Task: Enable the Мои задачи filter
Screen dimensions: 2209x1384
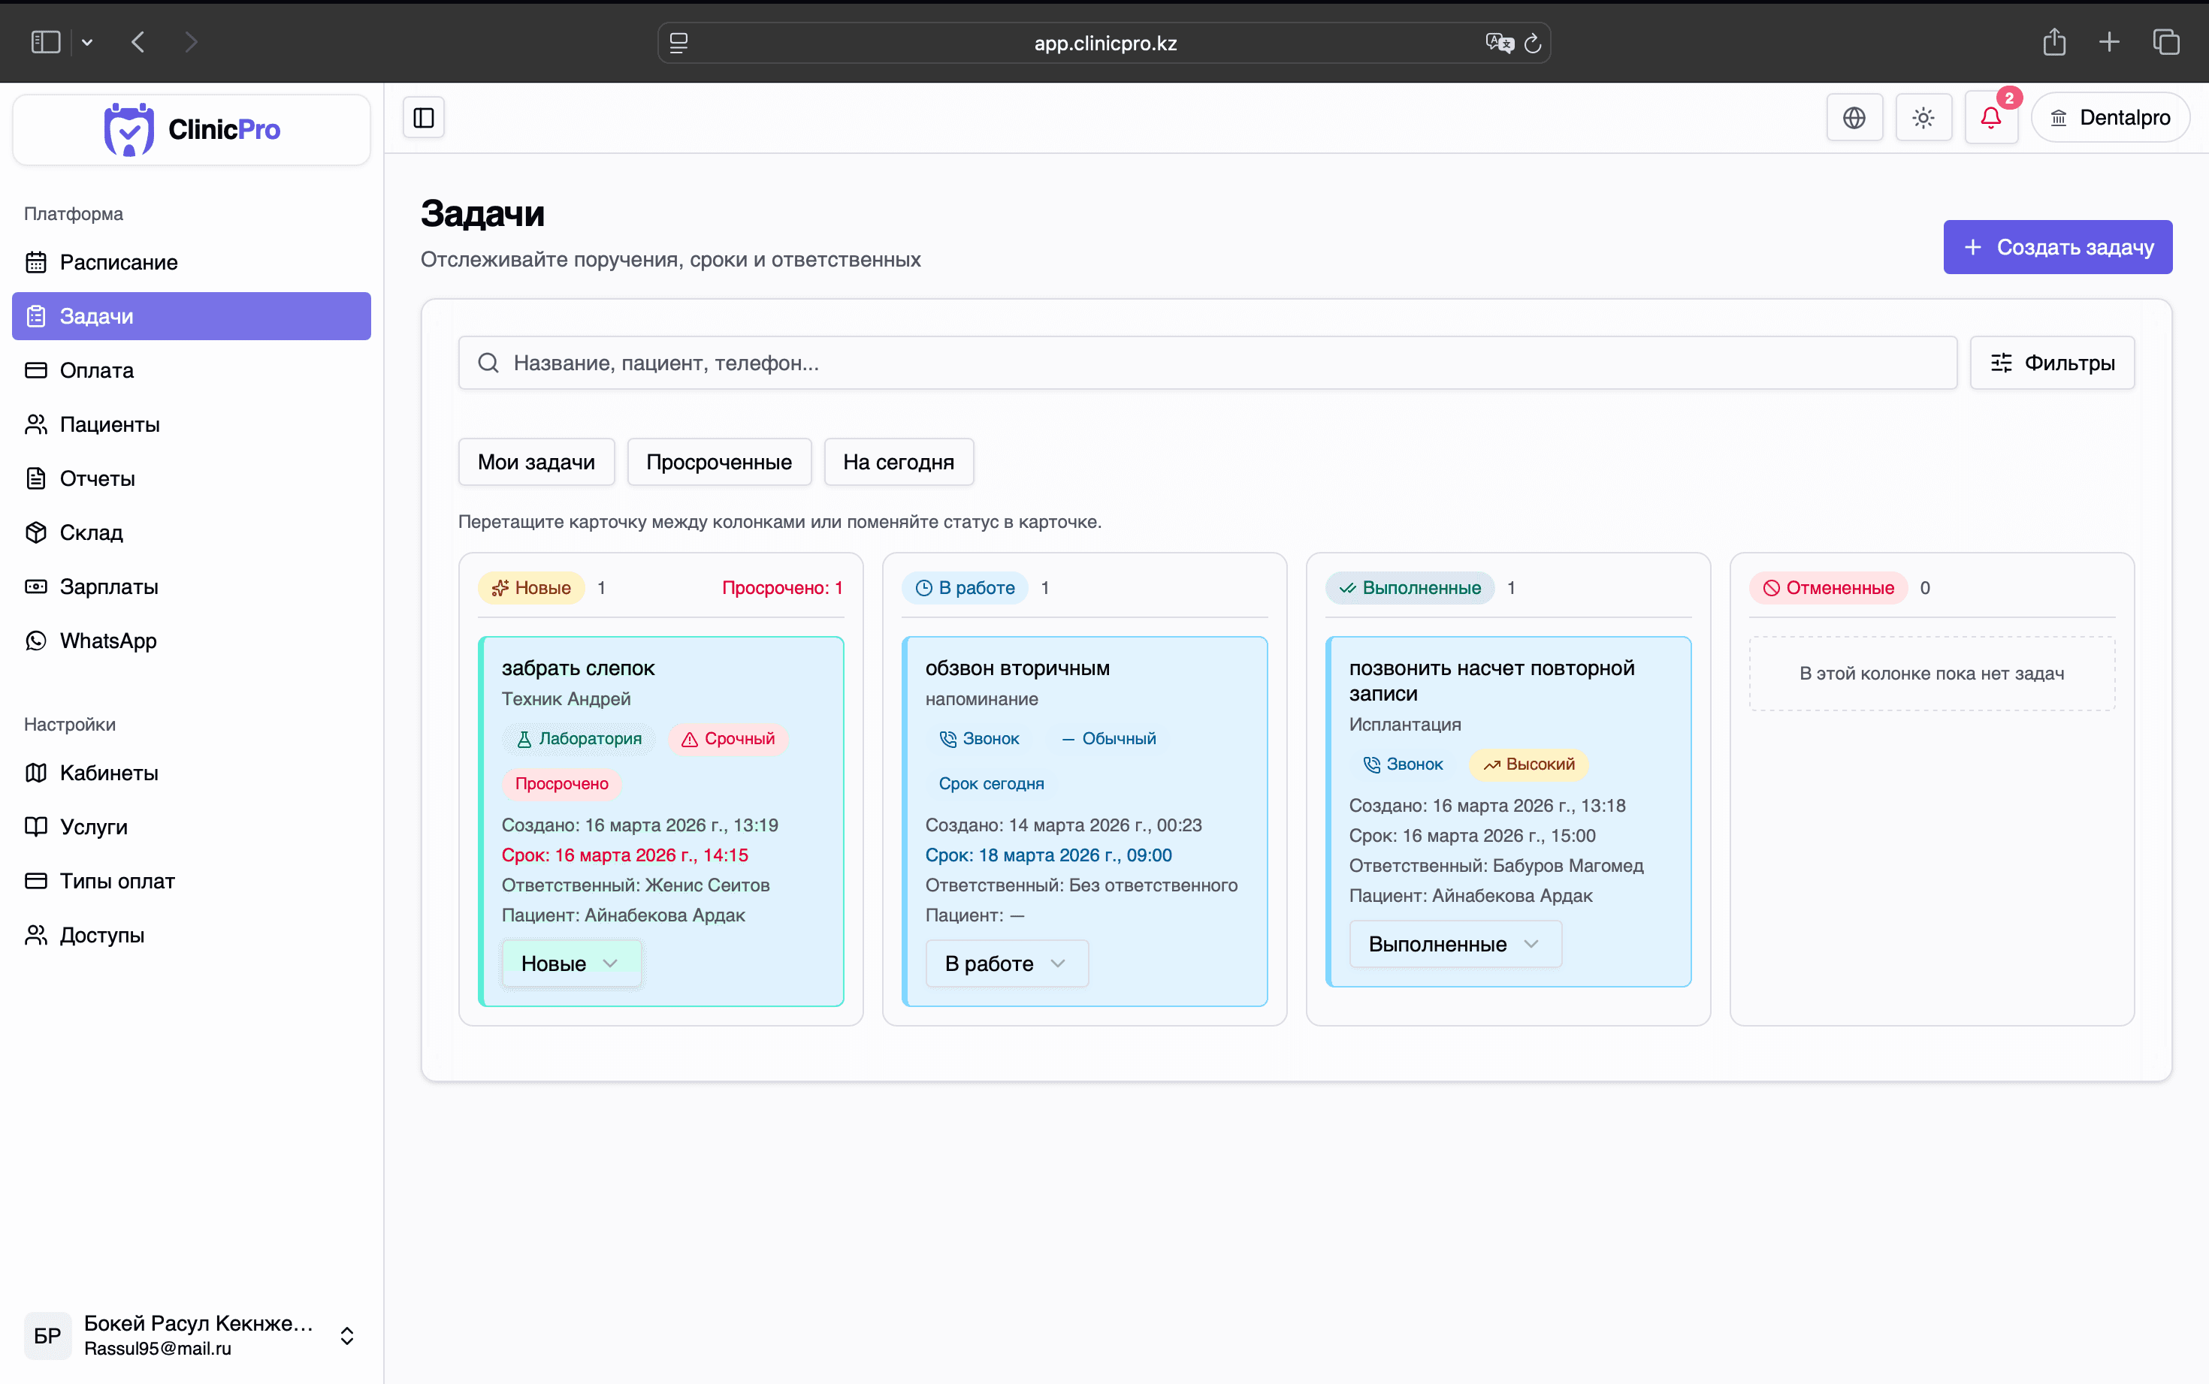Action: [x=536, y=461]
